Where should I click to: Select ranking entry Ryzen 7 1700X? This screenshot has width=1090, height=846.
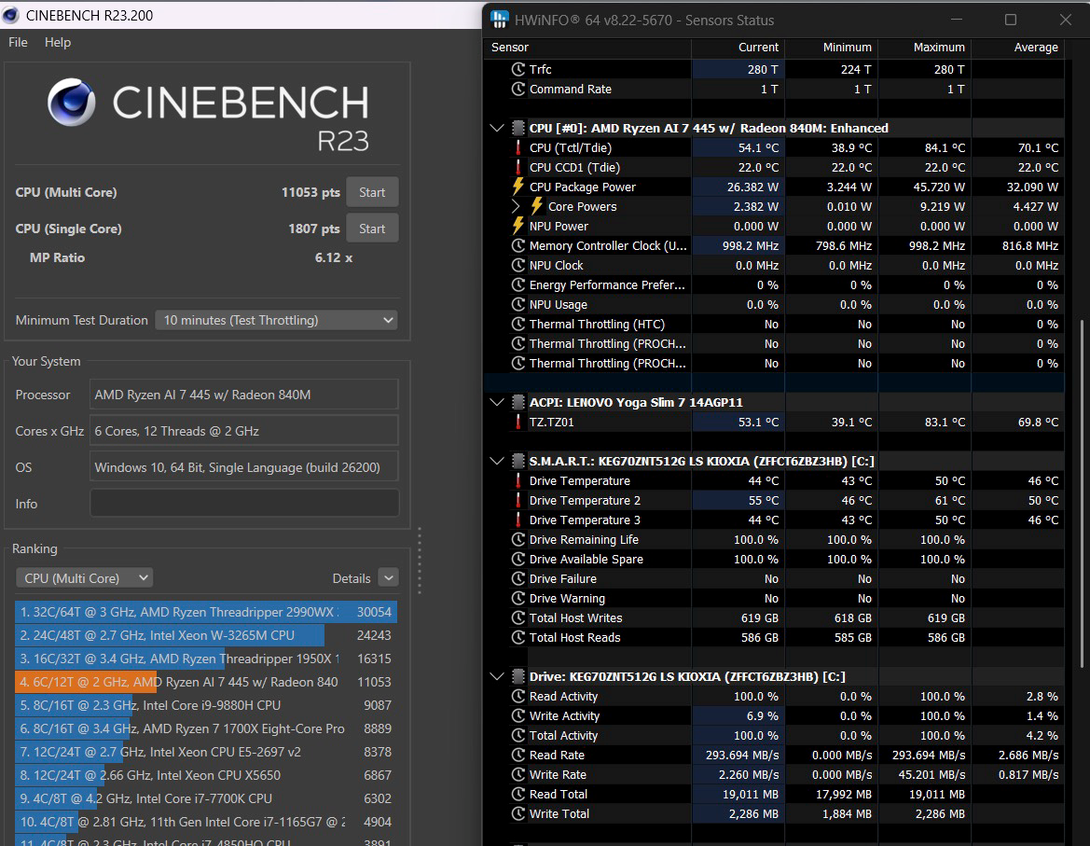206,728
